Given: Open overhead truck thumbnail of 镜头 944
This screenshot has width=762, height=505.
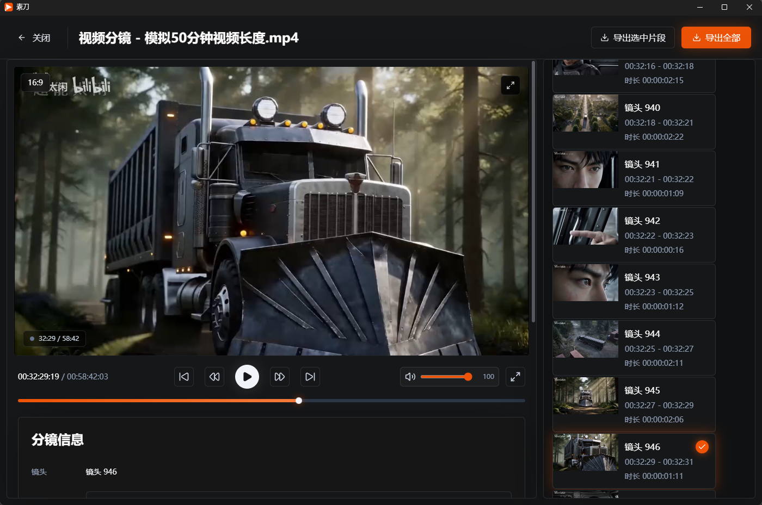Looking at the screenshot, I should coord(586,339).
